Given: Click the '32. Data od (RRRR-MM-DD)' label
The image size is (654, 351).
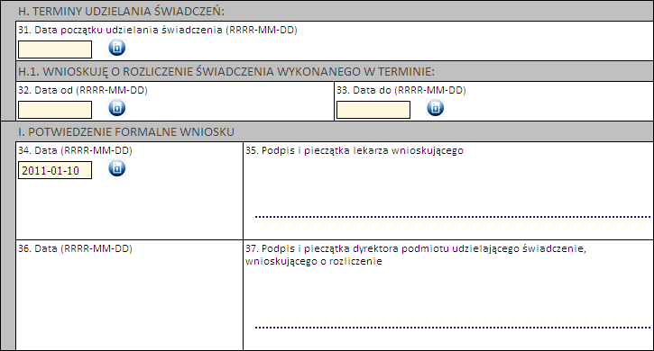Looking at the screenshot, I should [x=83, y=90].
